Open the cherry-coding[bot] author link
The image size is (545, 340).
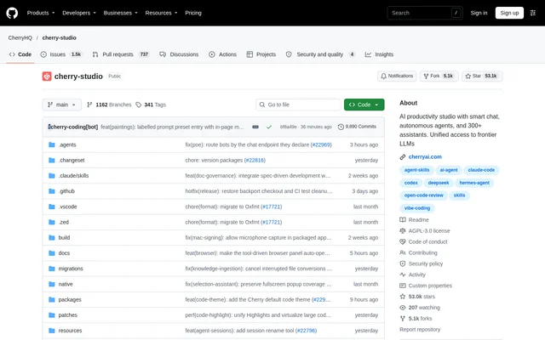coord(73,127)
